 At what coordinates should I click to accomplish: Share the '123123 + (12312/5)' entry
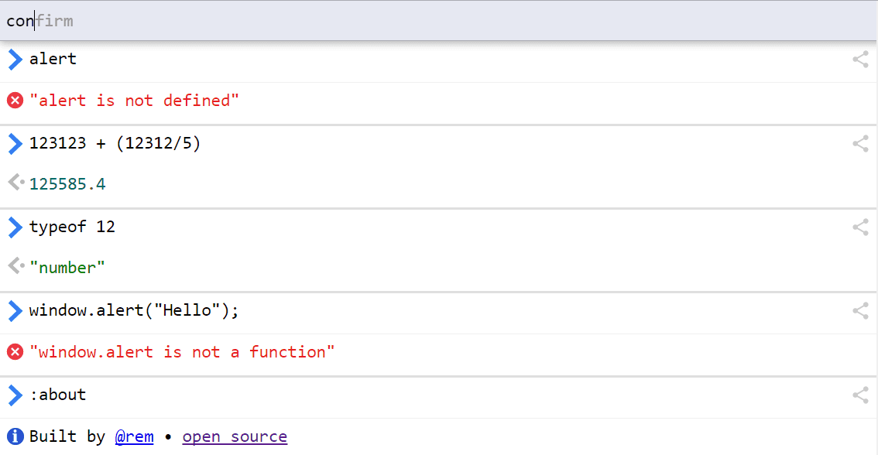point(860,143)
